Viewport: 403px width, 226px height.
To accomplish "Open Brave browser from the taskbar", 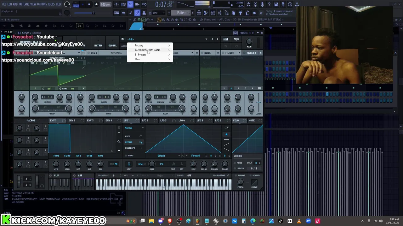I will click(170, 221).
